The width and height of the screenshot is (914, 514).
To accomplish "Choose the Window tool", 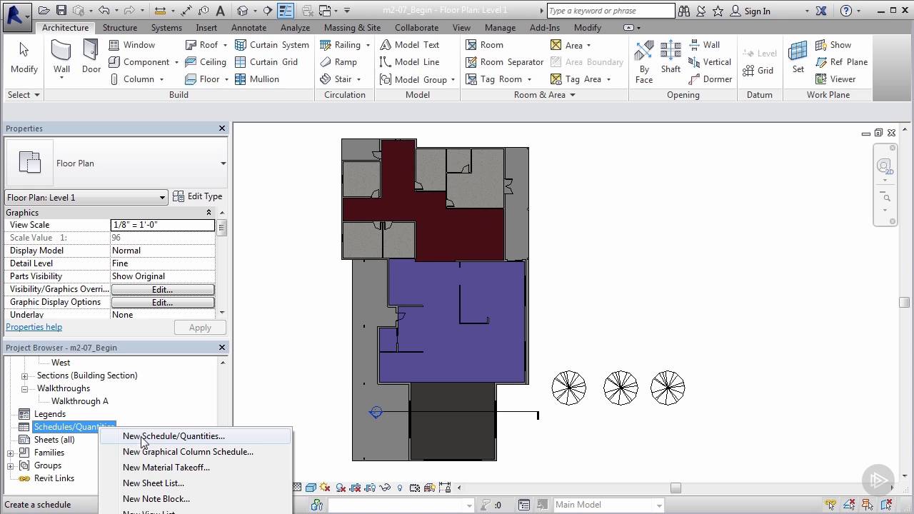I will click(131, 44).
